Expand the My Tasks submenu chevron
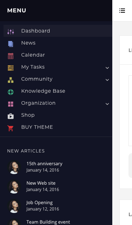The width and height of the screenshot is (132, 225). (x=107, y=68)
